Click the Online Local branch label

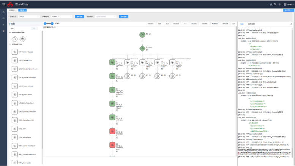[x=133, y=58]
